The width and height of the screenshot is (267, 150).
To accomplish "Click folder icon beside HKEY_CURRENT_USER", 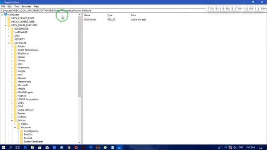I will (9, 22).
